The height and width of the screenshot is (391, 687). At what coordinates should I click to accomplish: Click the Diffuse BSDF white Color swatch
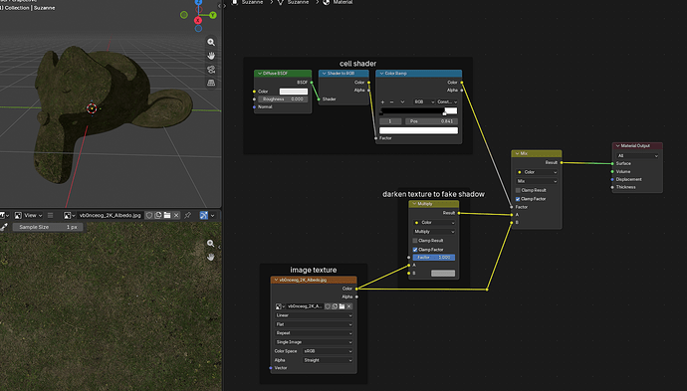294,92
